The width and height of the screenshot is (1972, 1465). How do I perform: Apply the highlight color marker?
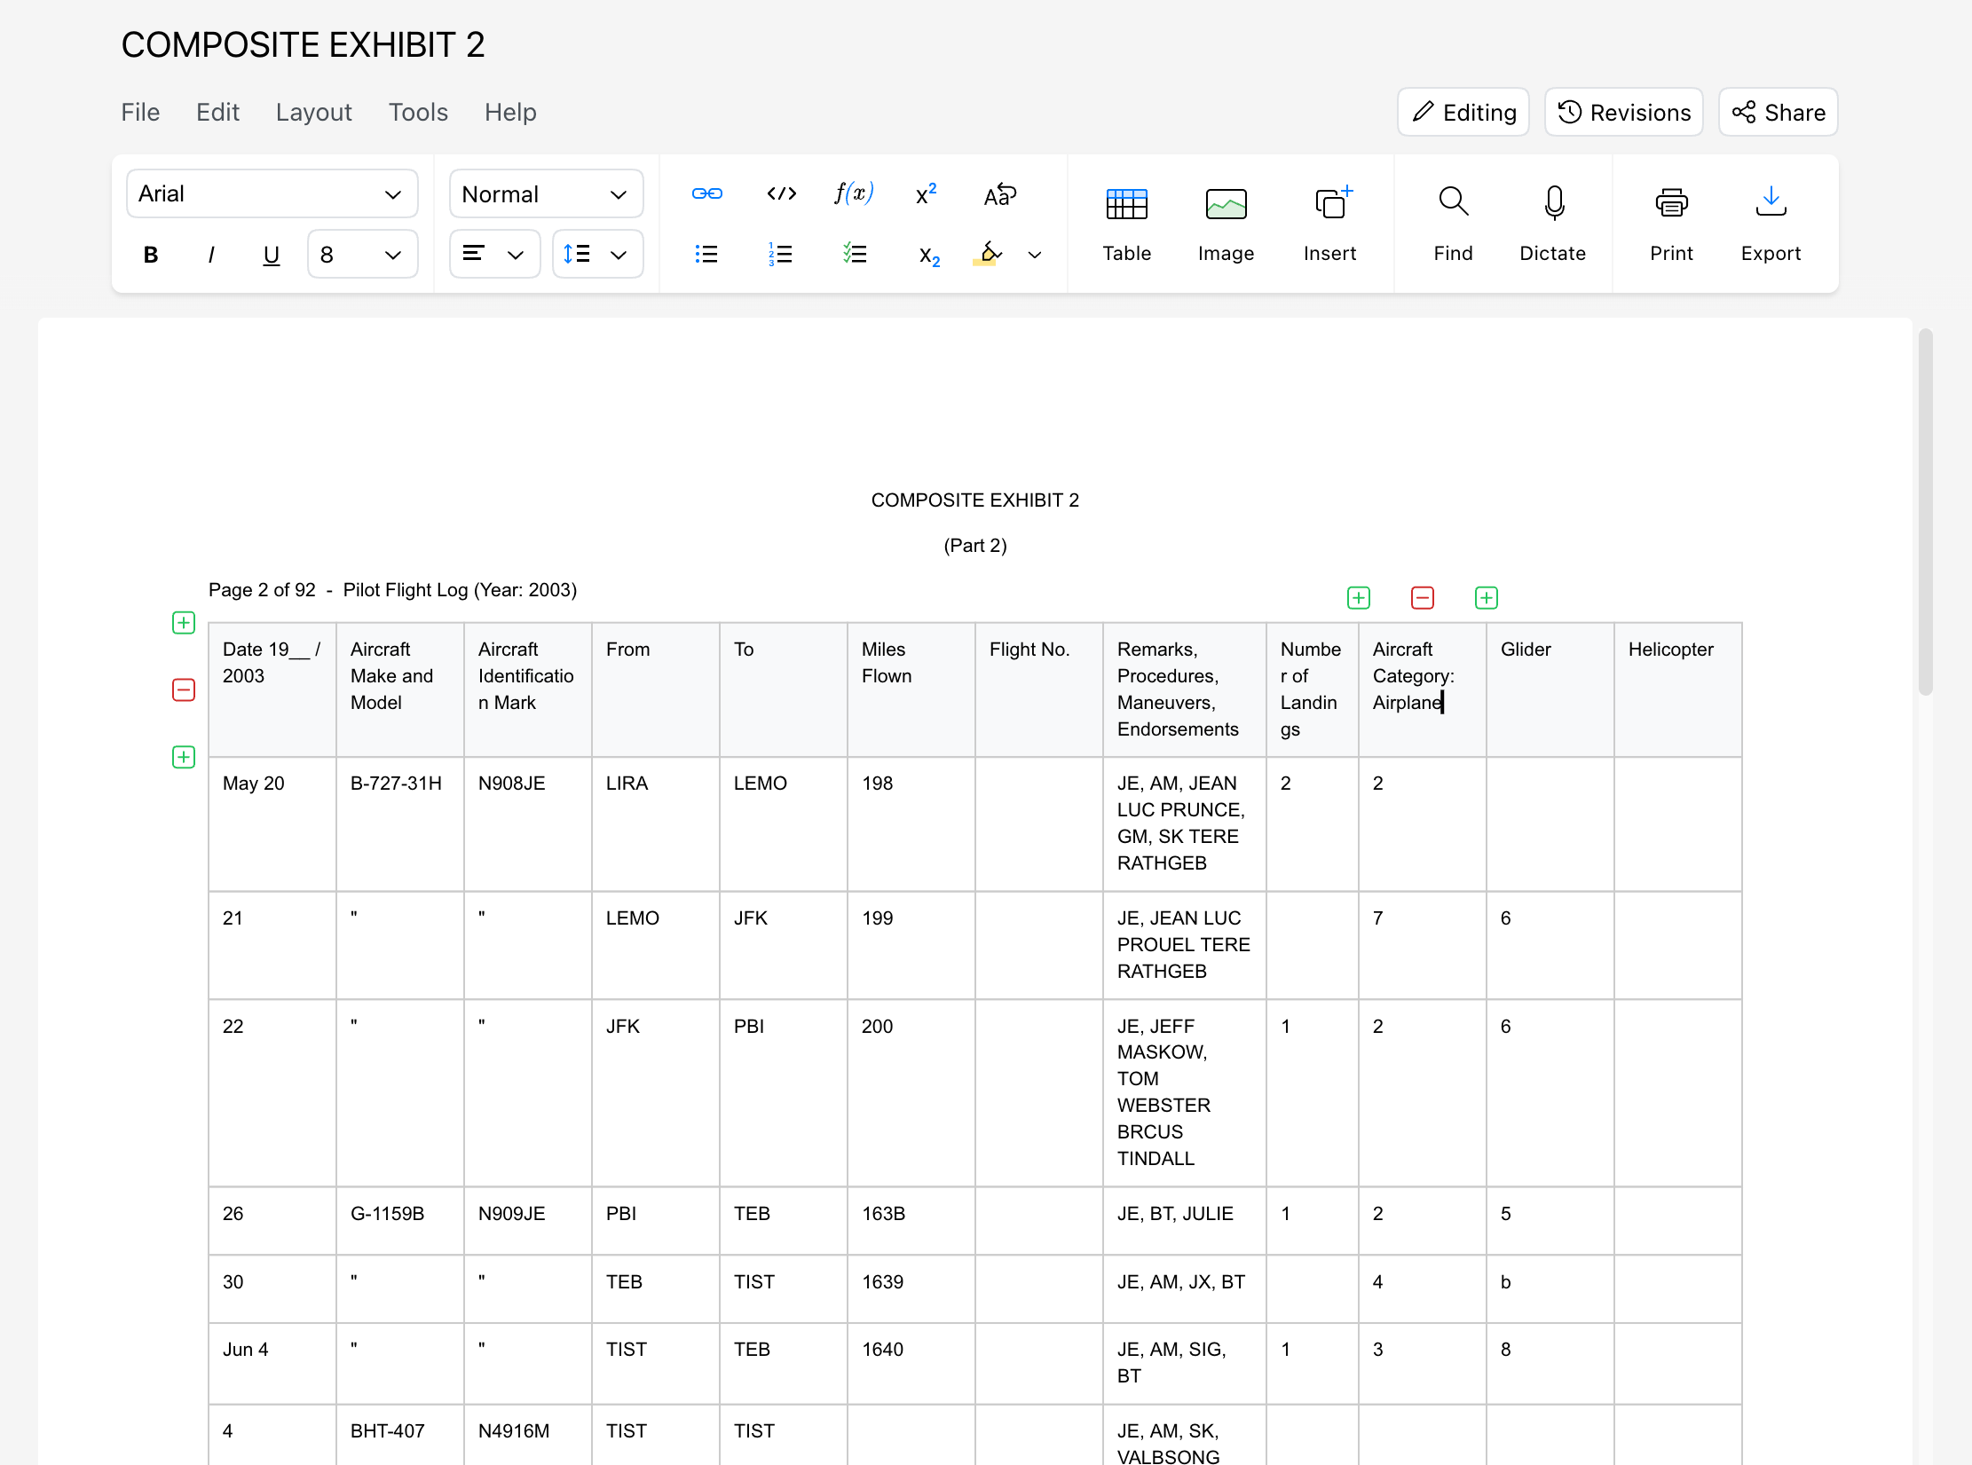pos(989,254)
